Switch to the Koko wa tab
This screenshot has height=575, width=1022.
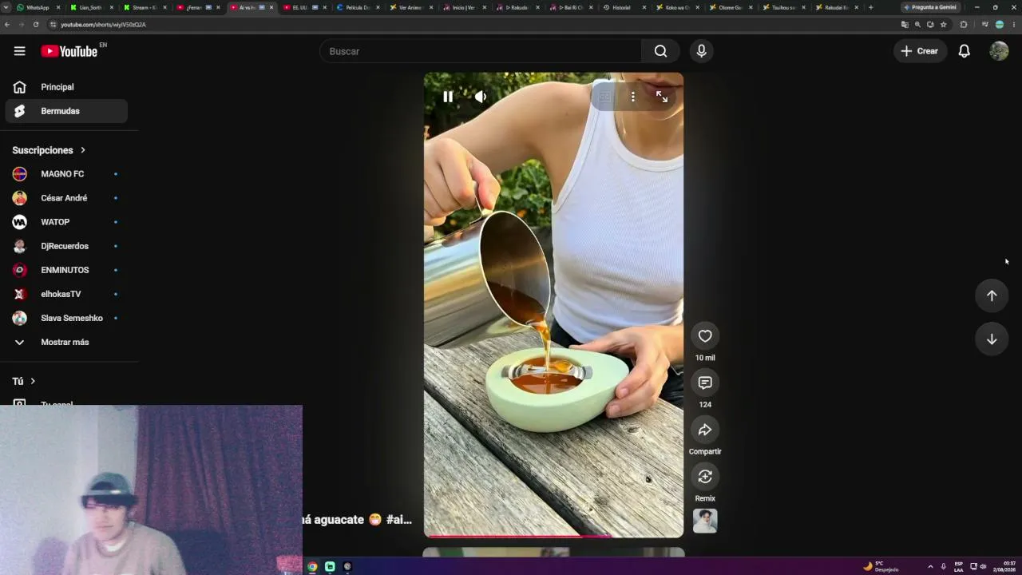click(677, 7)
